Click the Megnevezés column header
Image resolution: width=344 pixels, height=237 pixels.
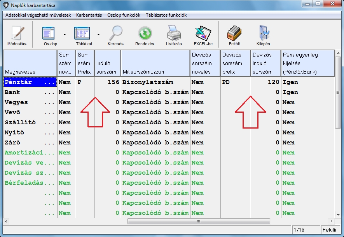(x=30, y=63)
